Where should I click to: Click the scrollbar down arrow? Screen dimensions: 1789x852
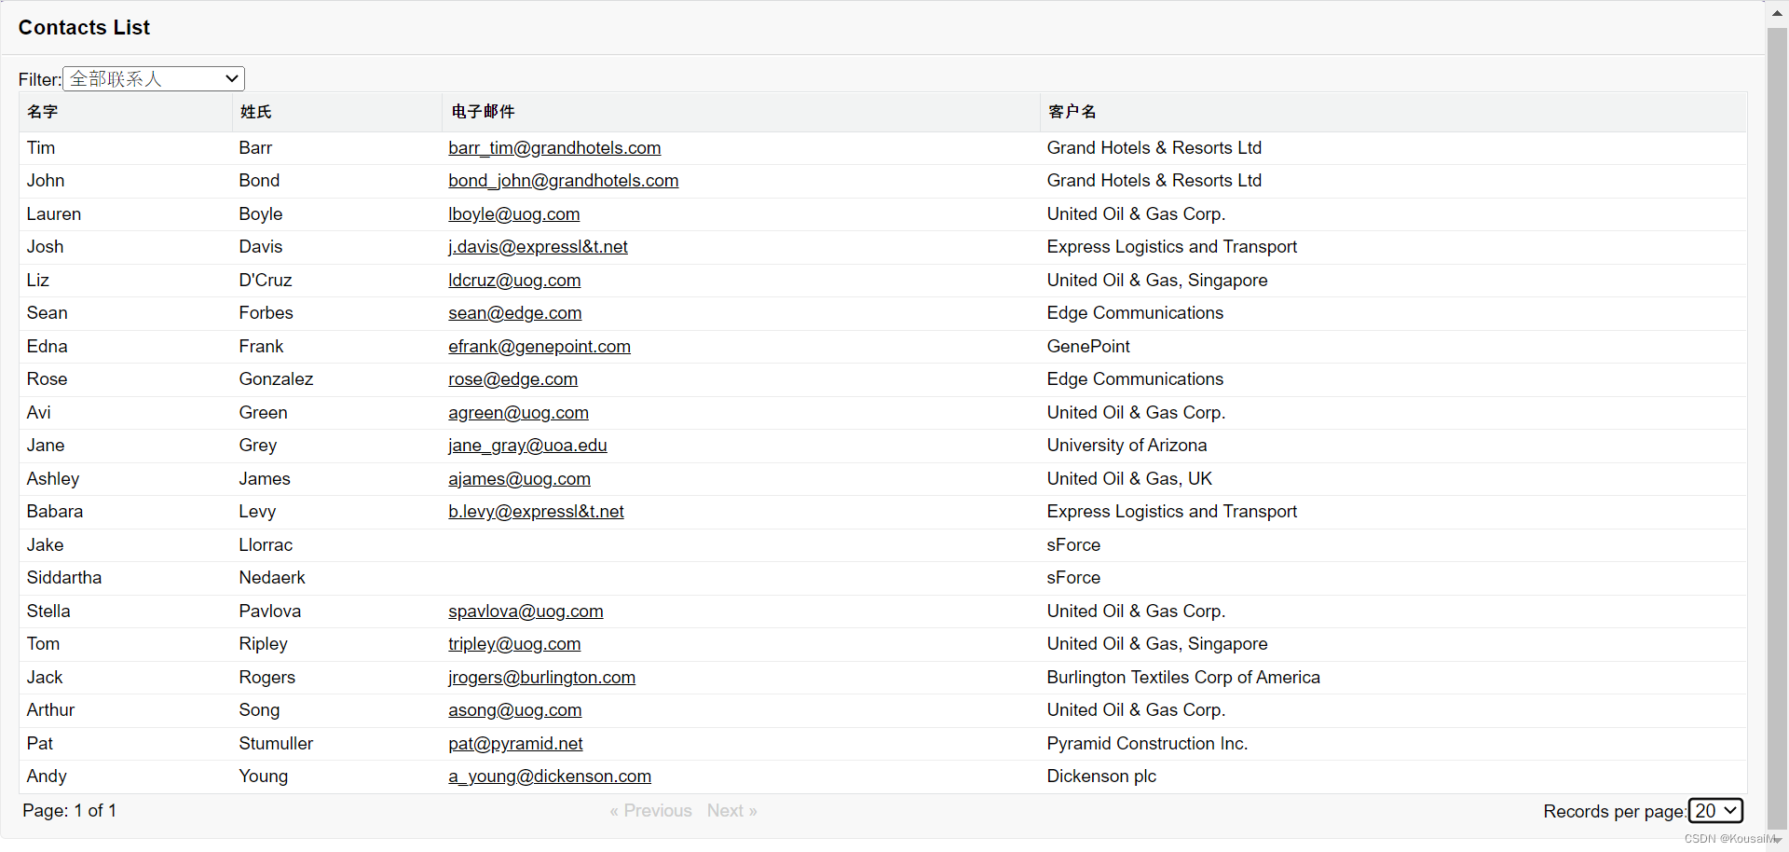click(1778, 840)
